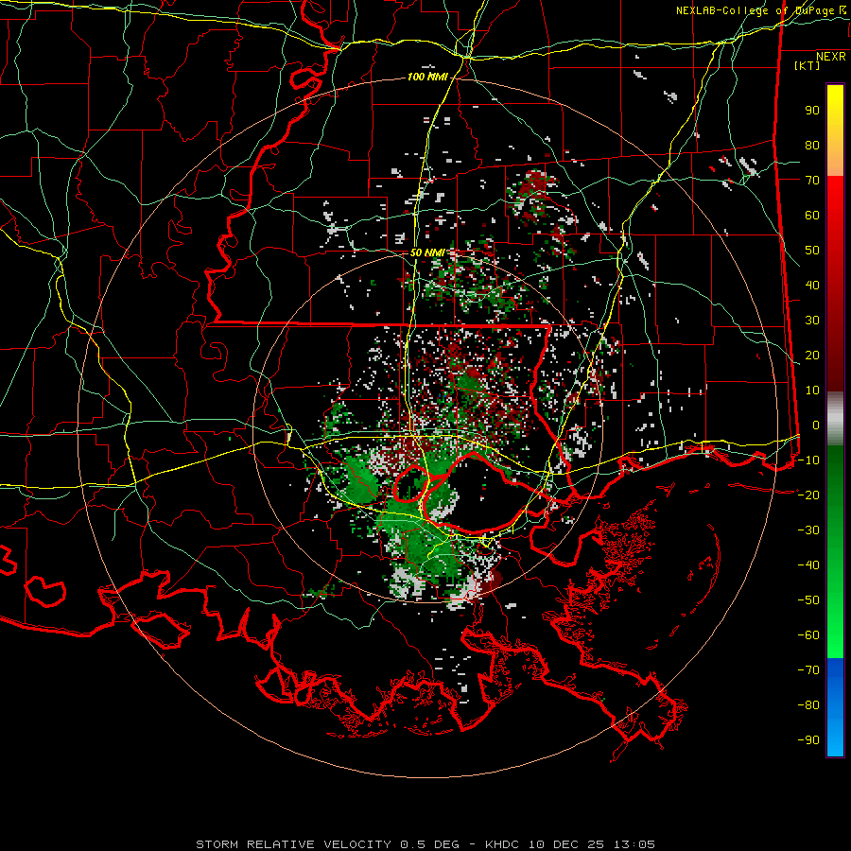This screenshot has width=851, height=851.
Task: Click the 40 value on velocity scale
Action: [x=812, y=285]
